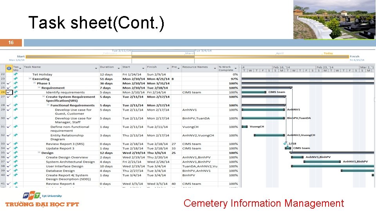Collapse the Requirement summary task
376x211 pixels.
[x=39, y=88]
